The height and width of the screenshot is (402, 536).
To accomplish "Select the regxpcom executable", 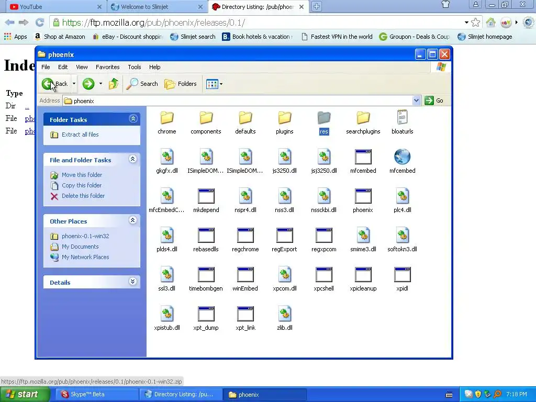I will coord(323,240).
